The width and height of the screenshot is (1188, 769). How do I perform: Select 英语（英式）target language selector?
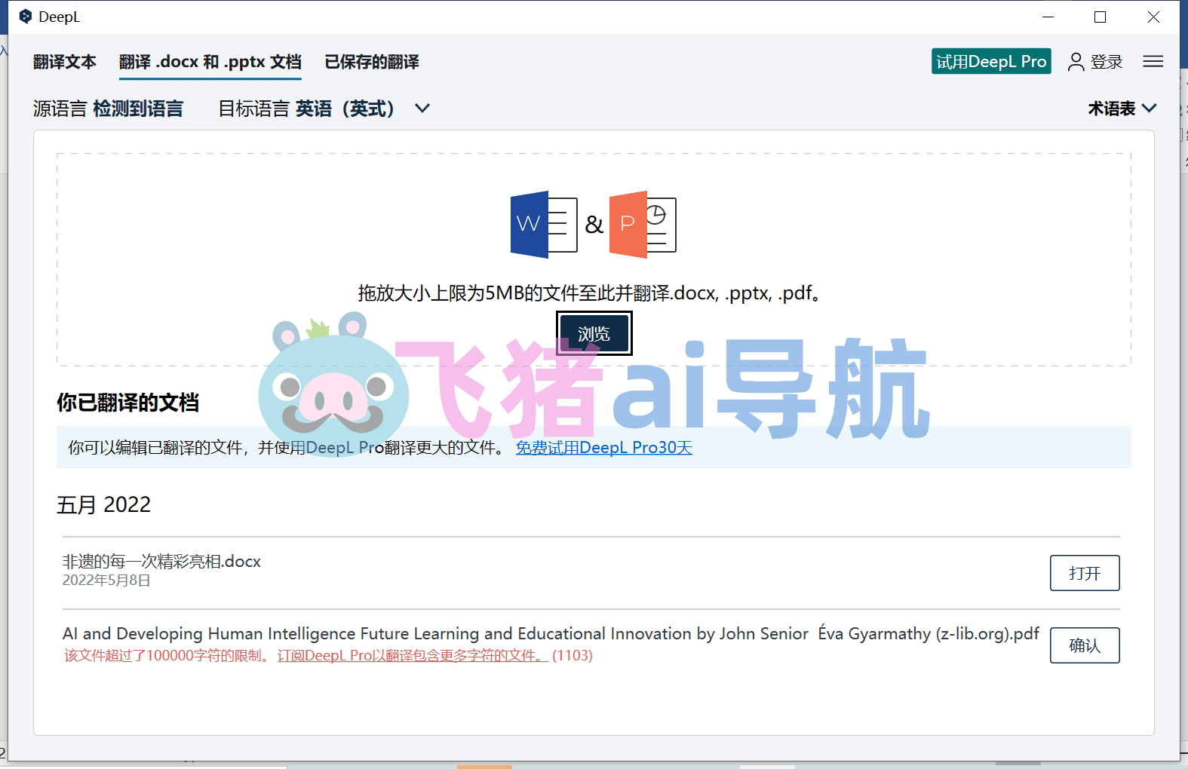345,109
